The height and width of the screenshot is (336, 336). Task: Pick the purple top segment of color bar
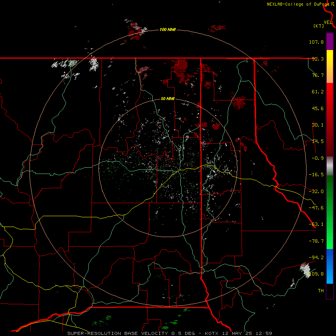330,41
